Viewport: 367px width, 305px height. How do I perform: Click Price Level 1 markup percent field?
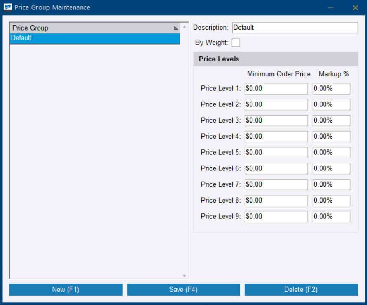pos(331,88)
